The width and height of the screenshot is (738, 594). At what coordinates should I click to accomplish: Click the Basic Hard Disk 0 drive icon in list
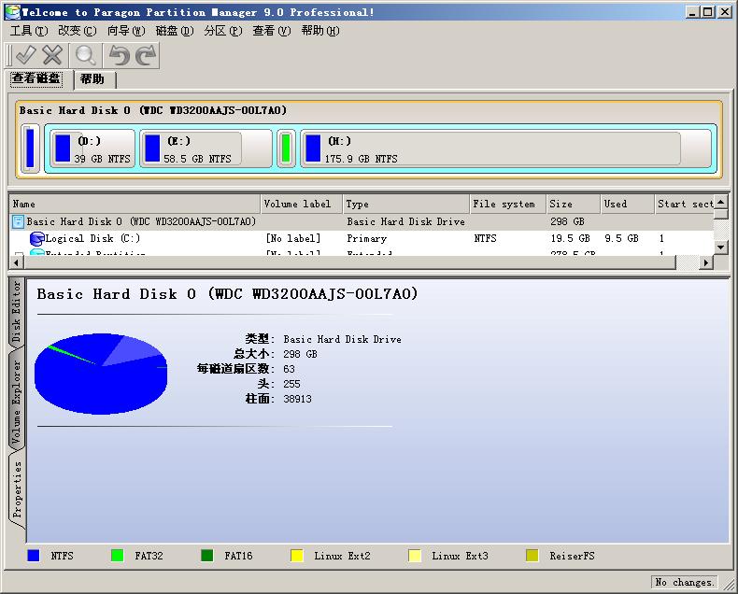(x=18, y=221)
